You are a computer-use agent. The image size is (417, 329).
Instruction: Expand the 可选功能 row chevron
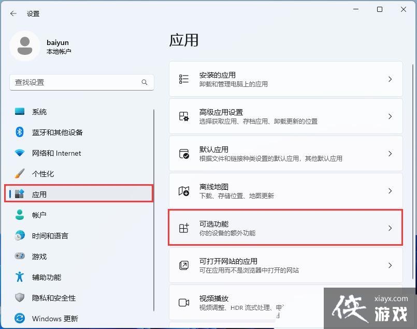coord(390,228)
